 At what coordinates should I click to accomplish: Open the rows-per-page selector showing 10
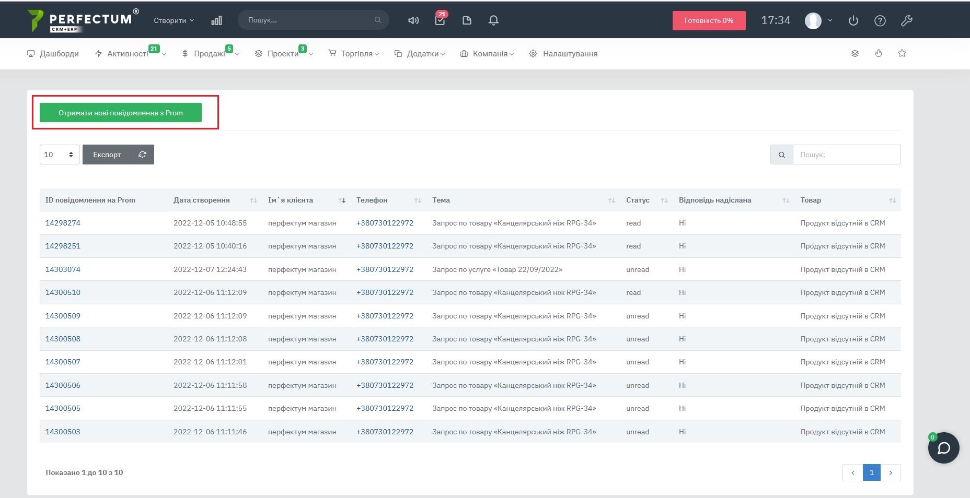pos(59,155)
